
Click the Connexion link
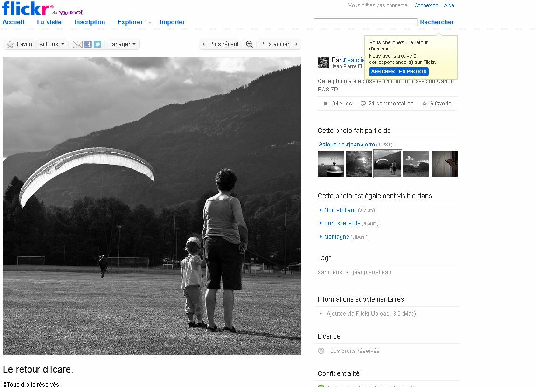point(426,5)
